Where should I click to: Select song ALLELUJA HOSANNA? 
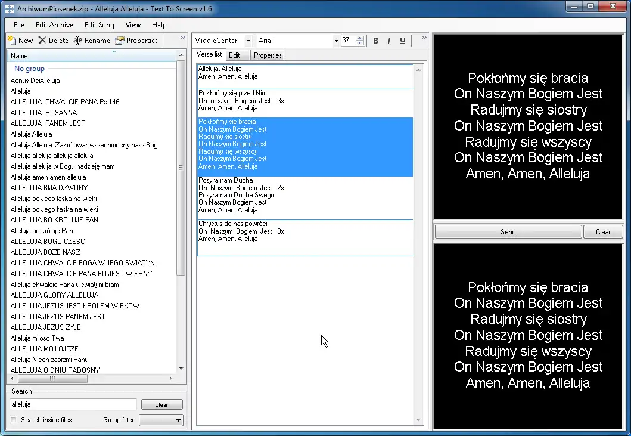[43, 112]
